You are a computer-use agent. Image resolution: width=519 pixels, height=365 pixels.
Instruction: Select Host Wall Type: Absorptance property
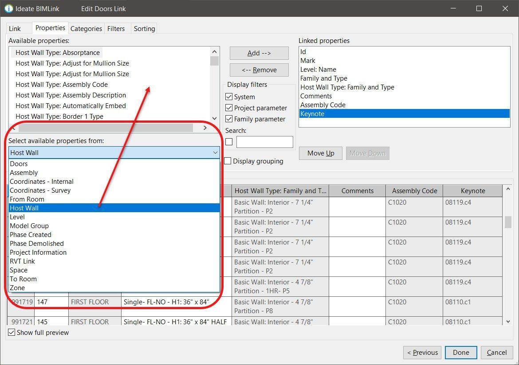point(58,53)
